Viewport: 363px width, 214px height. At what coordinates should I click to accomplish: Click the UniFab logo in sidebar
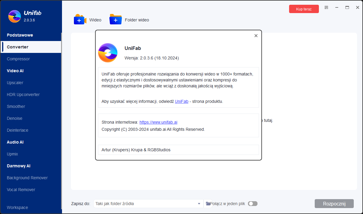tap(15, 16)
